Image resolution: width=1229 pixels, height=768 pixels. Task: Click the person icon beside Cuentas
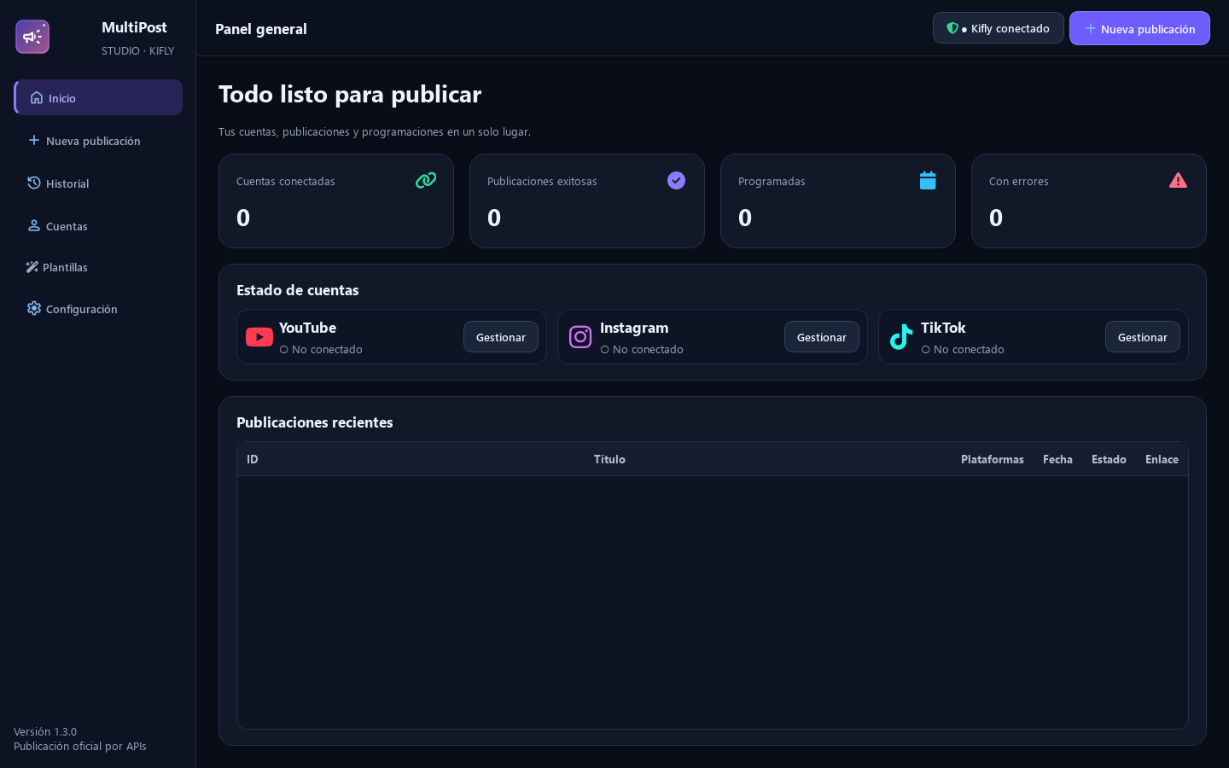(34, 225)
